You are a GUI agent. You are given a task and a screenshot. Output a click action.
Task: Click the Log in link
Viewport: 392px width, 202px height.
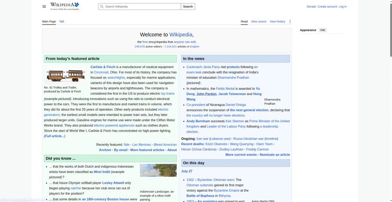click(x=343, y=6)
